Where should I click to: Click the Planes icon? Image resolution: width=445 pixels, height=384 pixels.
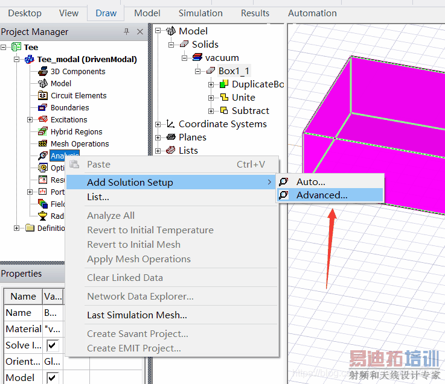pyautogui.click(x=170, y=137)
